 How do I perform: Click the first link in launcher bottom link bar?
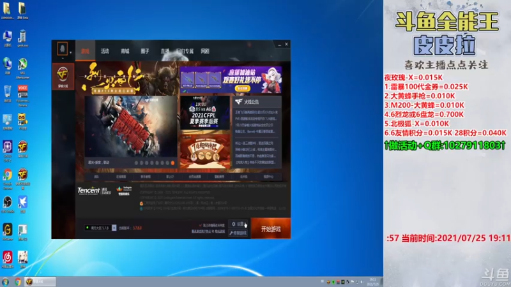click(96, 177)
